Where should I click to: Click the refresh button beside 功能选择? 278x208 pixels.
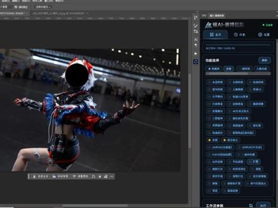(x=264, y=60)
